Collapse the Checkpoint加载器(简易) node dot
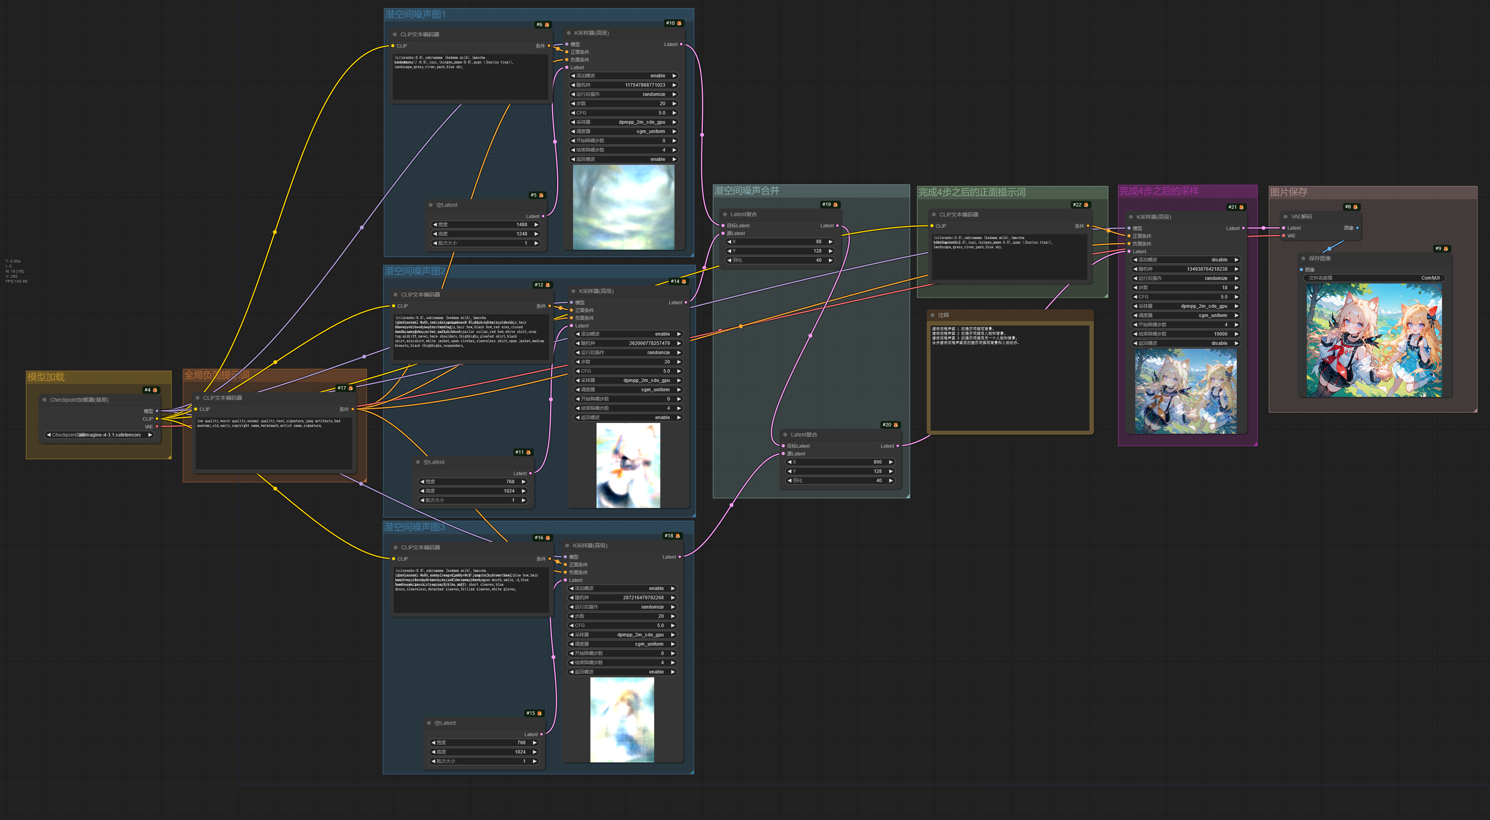Viewport: 1490px width, 820px height. 44,400
